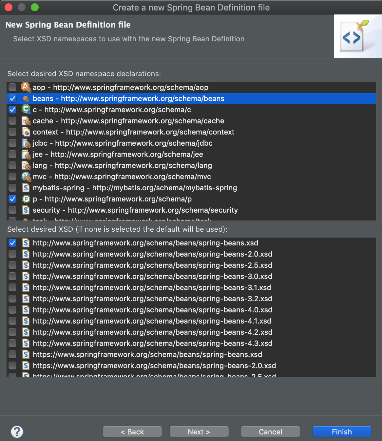Image resolution: width=382 pixels, height=441 pixels.
Task: Click the http spring-beans.xsd file icon
Action: (26, 243)
